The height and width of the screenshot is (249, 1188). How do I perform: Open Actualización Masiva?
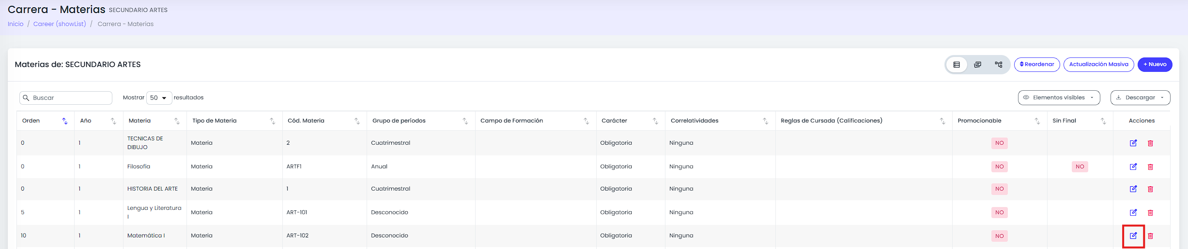1098,64
